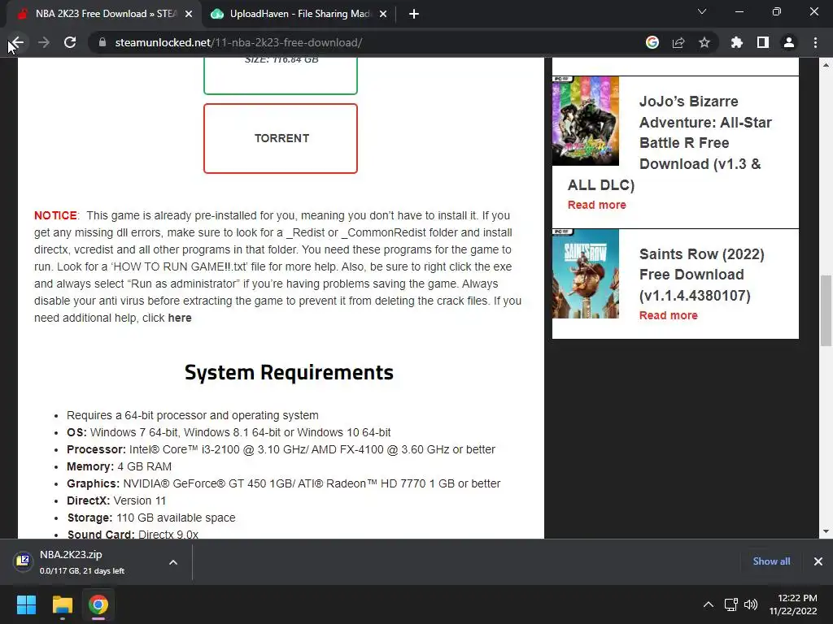Click Read more under JoJo's Bizarre Adventure

pos(596,205)
